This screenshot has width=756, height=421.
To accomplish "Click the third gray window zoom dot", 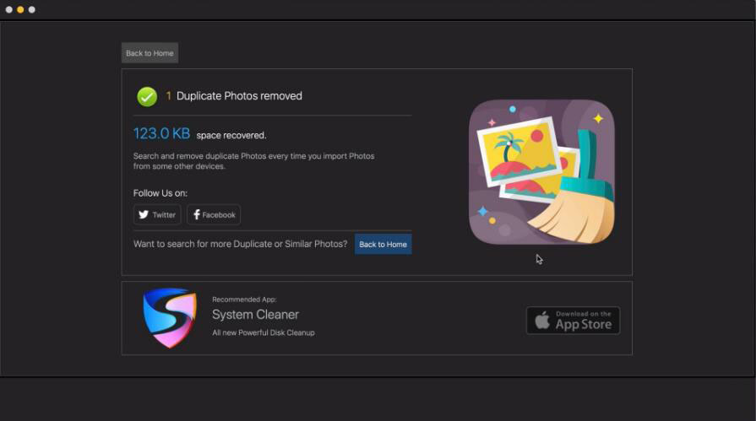I will pyautogui.click(x=32, y=9).
